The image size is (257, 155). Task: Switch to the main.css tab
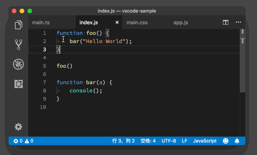click(137, 22)
